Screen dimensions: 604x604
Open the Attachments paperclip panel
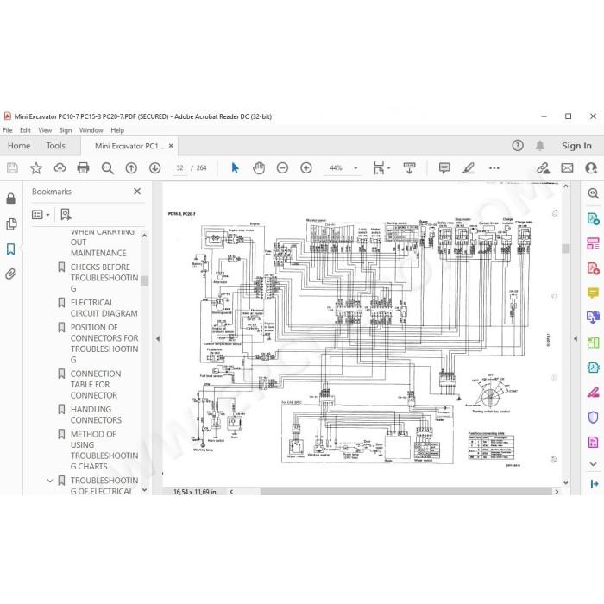[x=10, y=274]
